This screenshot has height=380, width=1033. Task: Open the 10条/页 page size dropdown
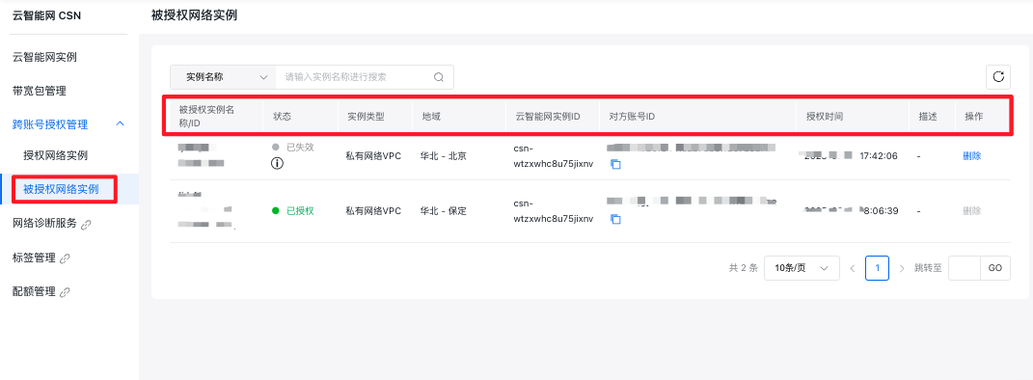[x=802, y=268]
